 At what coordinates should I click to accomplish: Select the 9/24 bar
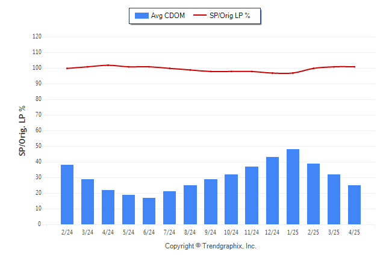click(x=211, y=201)
